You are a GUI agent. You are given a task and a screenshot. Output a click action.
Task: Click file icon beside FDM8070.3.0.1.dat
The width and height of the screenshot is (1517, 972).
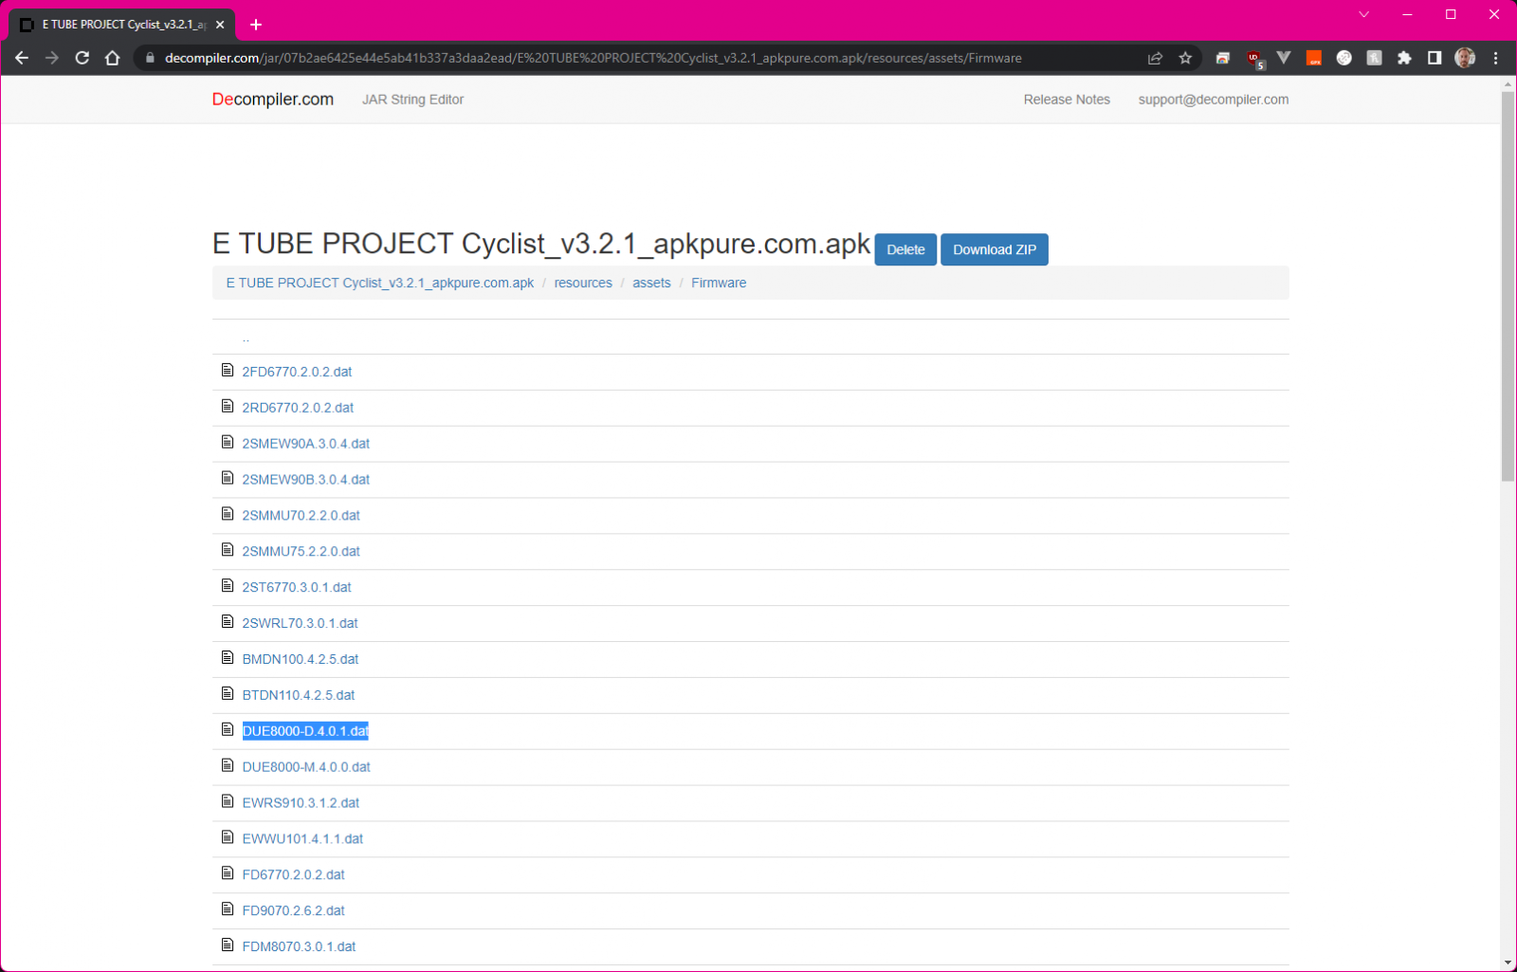pyautogui.click(x=228, y=944)
